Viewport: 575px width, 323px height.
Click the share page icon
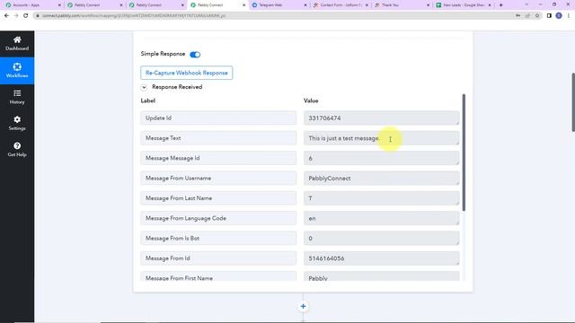[527, 16]
